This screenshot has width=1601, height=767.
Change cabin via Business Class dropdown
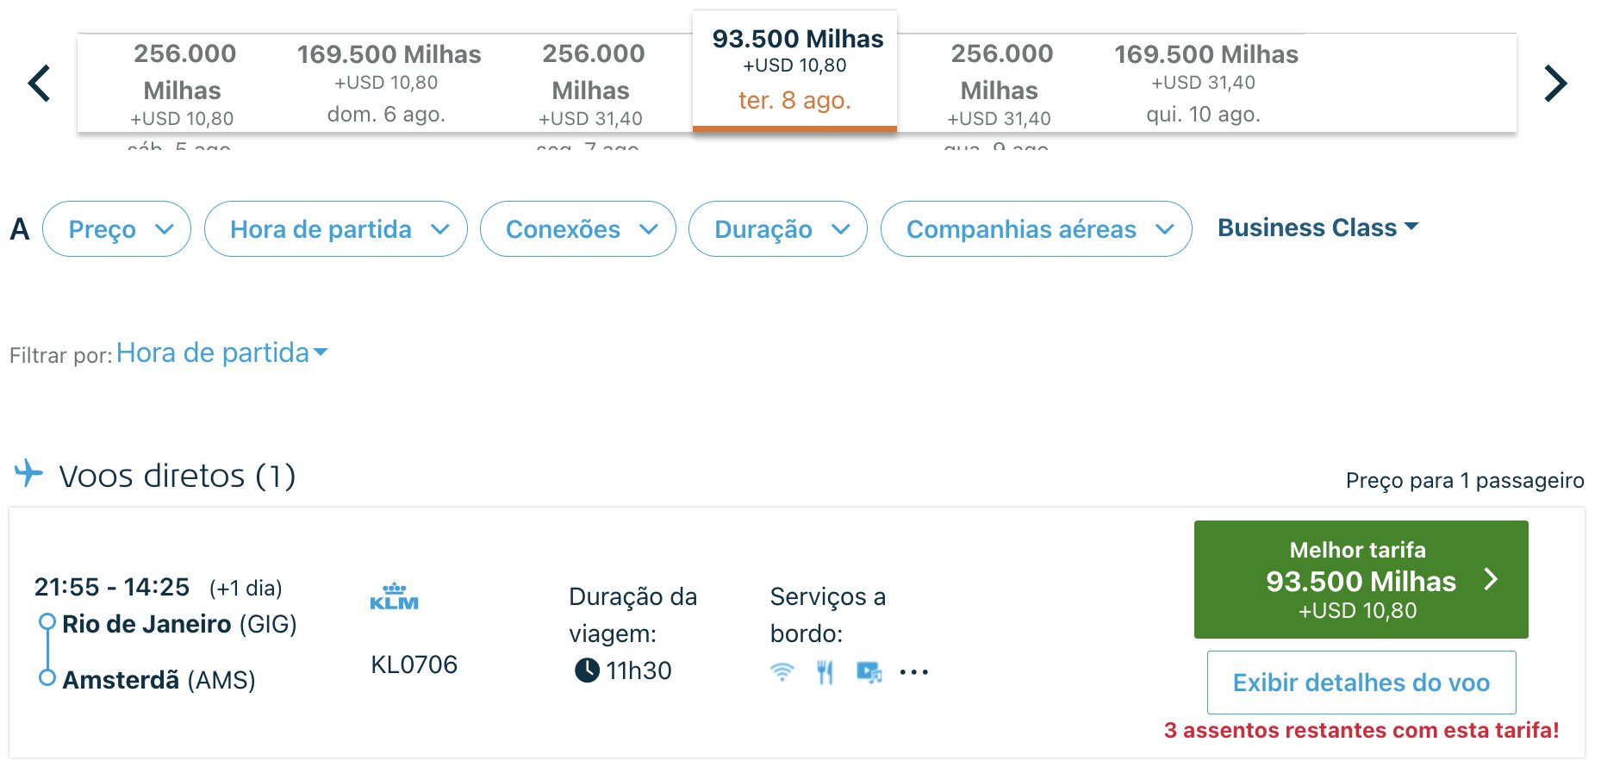1318,228
